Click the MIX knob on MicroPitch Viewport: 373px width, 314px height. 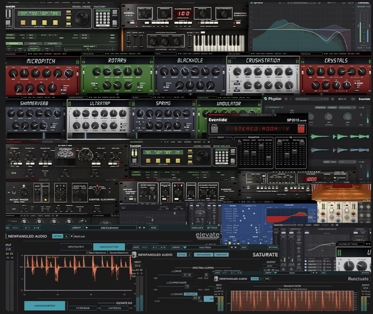(x=13, y=73)
